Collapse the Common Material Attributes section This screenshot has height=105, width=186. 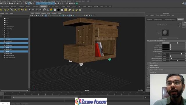(x=148, y=41)
